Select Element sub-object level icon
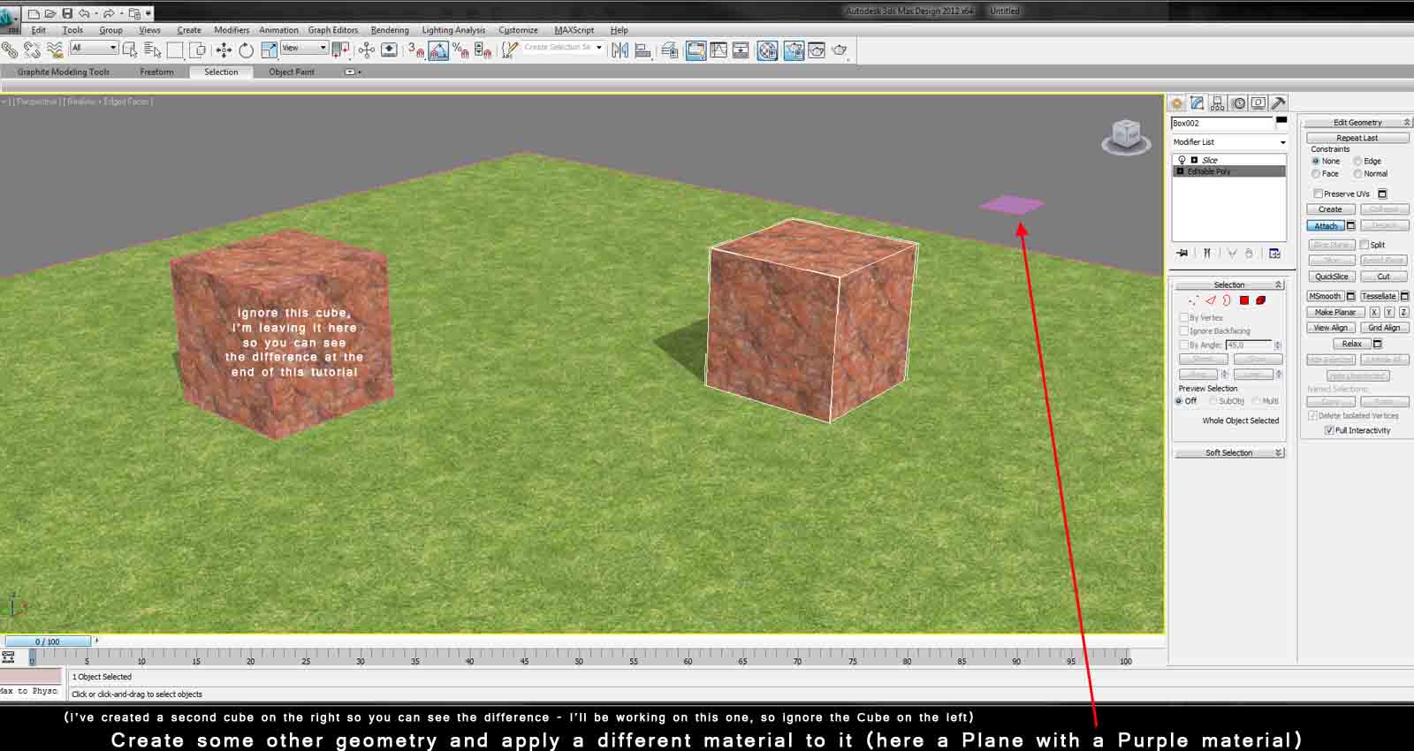The image size is (1414, 751). point(1261,300)
